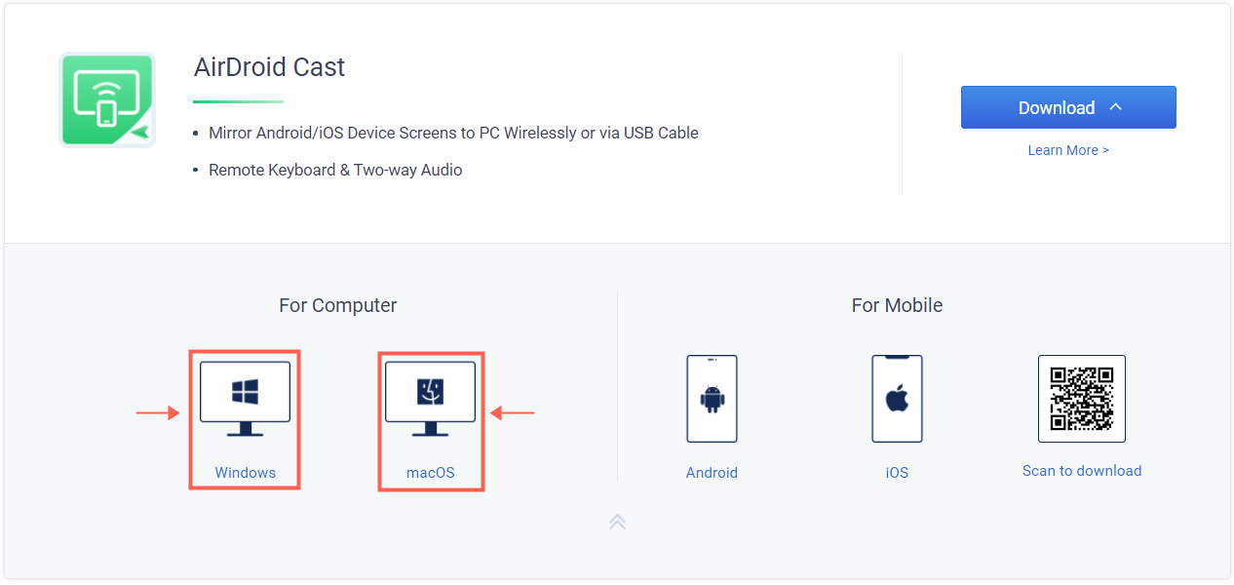Click the macOS text link
This screenshot has height=585, width=1234.
coord(431,473)
